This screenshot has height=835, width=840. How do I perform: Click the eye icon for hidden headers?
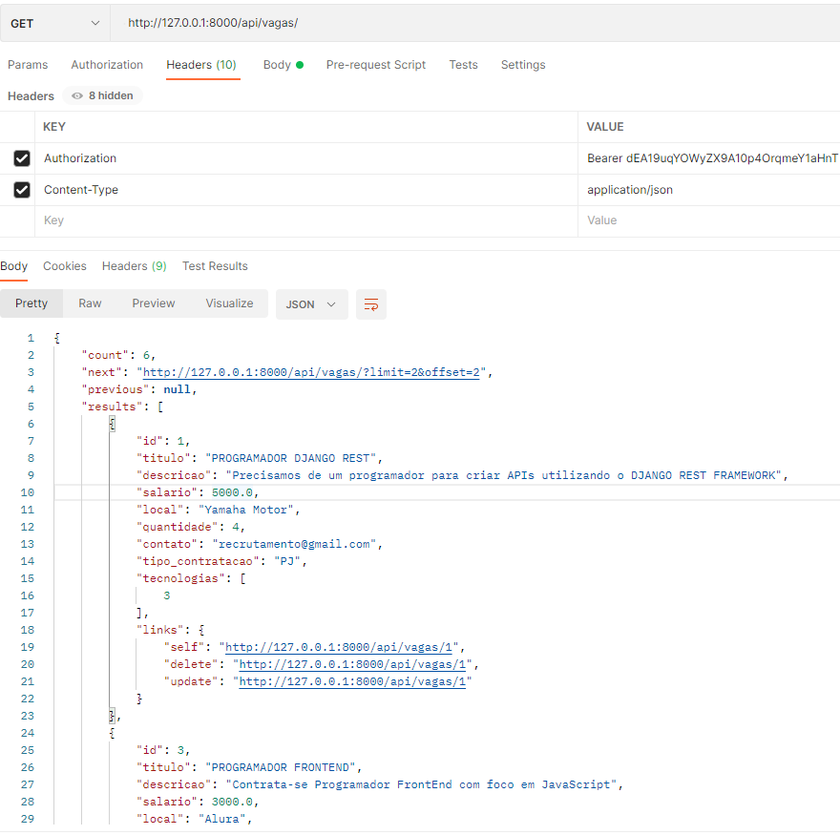pyautogui.click(x=77, y=95)
